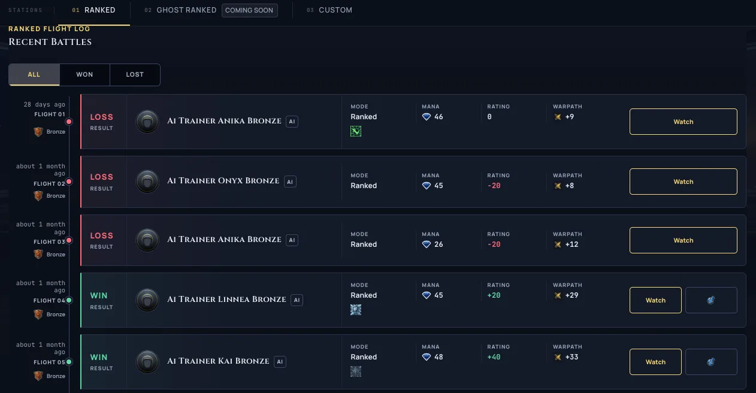Image resolution: width=756 pixels, height=393 pixels.
Task: Click Flight 02 opponent avatar
Action: (x=147, y=182)
